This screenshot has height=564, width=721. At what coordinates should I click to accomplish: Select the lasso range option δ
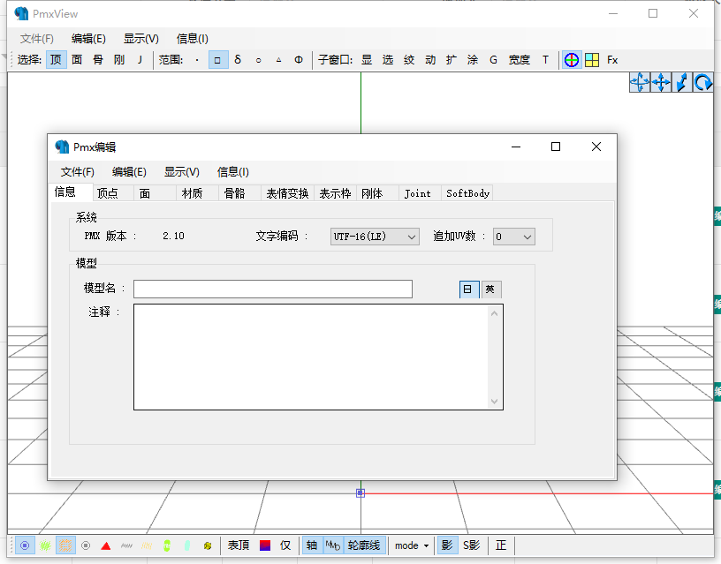[238, 60]
